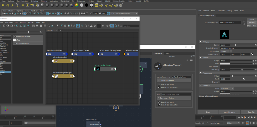Select aiFog in node list
This screenshot has height=127, width=257.
pos(28,40)
